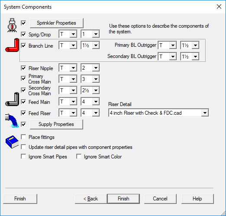Uncheck the Sprinkler Properties checkbox
This screenshot has height=216, width=226.
coord(23,23)
